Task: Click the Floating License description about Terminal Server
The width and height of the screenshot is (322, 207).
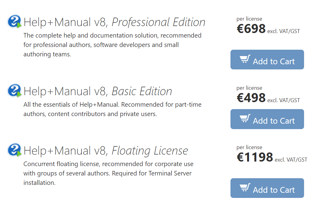Action: (x=108, y=173)
